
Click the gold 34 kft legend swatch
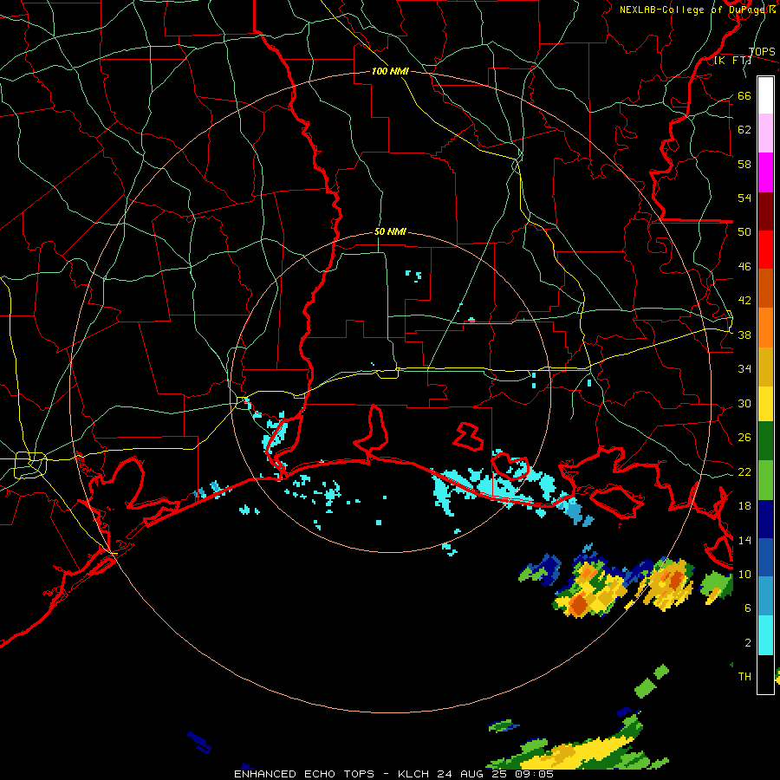coord(765,367)
